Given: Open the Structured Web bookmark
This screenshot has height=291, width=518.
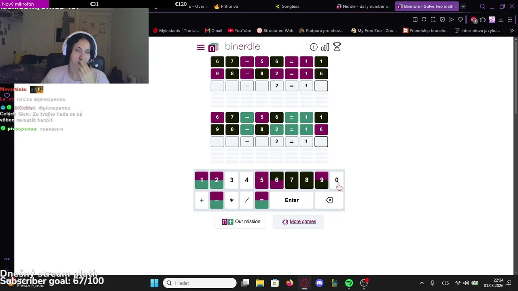Looking at the screenshot, I should (275, 31).
